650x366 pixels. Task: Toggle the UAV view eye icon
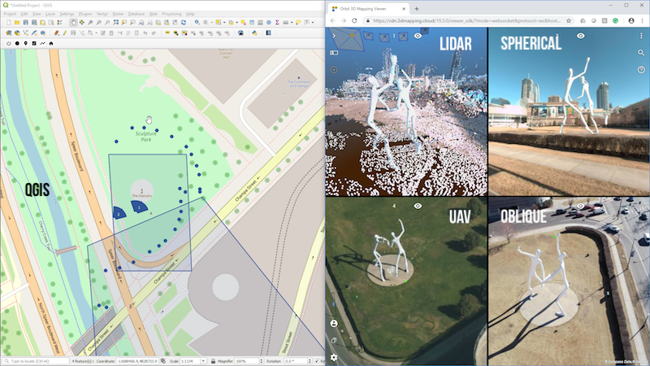[x=418, y=206]
